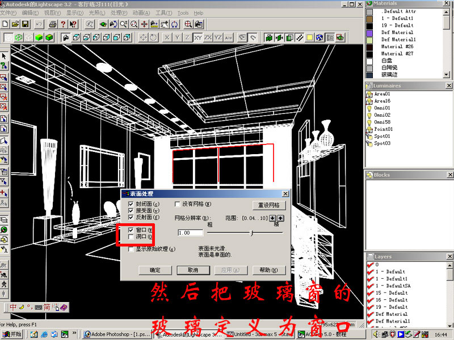Toggle the 反射面 checkbox
Screen dimensions: 454x340
(131, 218)
